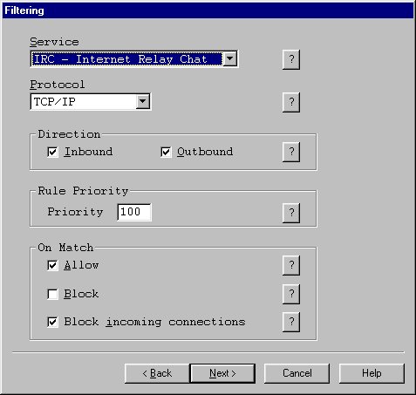Click the Rule Priority question mark button
416x395 pixels.
(291, 213)
